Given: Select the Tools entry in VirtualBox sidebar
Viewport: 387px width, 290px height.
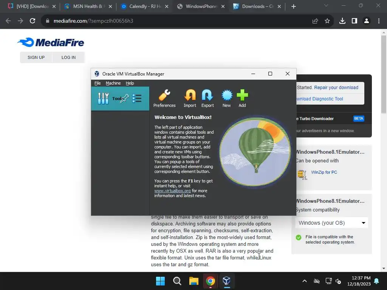Looking at the screenshot, I should (x=120, y=99).
